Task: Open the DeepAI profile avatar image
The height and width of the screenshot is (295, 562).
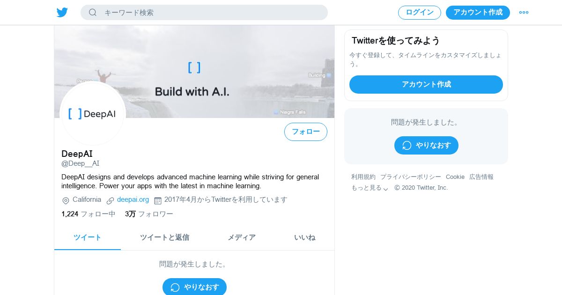Action: pyautogui.click(x=93, y=113)
